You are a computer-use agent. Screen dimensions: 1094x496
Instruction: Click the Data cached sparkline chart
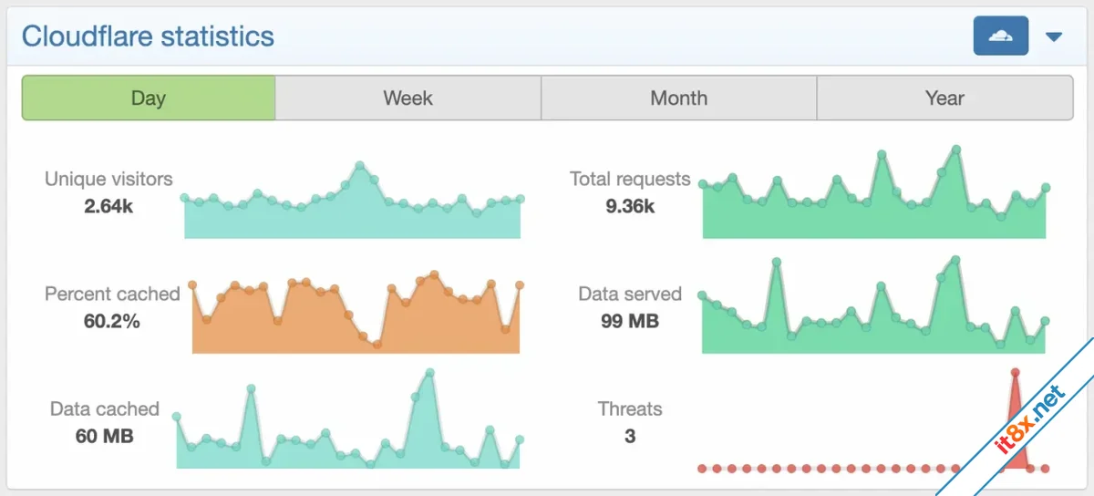(348, 419)
